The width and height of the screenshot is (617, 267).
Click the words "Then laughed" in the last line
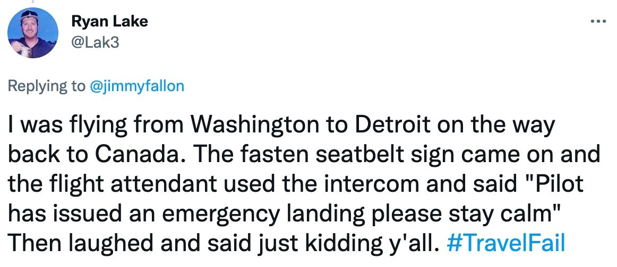click(86, 244)
